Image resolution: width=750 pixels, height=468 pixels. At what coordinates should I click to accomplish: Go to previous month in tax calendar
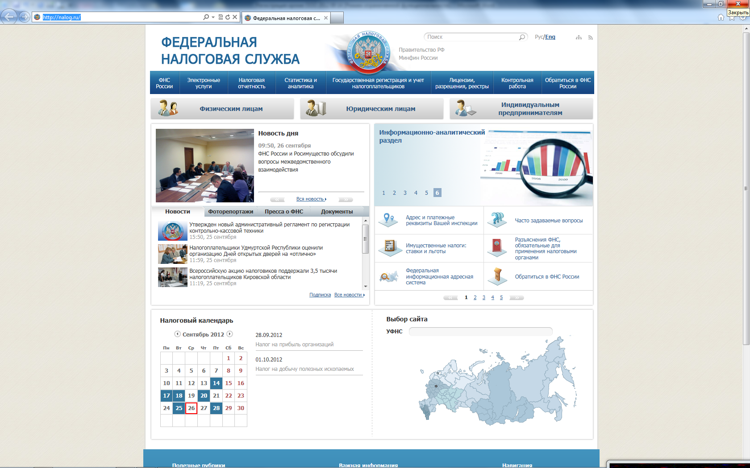[x=177, y=334]
